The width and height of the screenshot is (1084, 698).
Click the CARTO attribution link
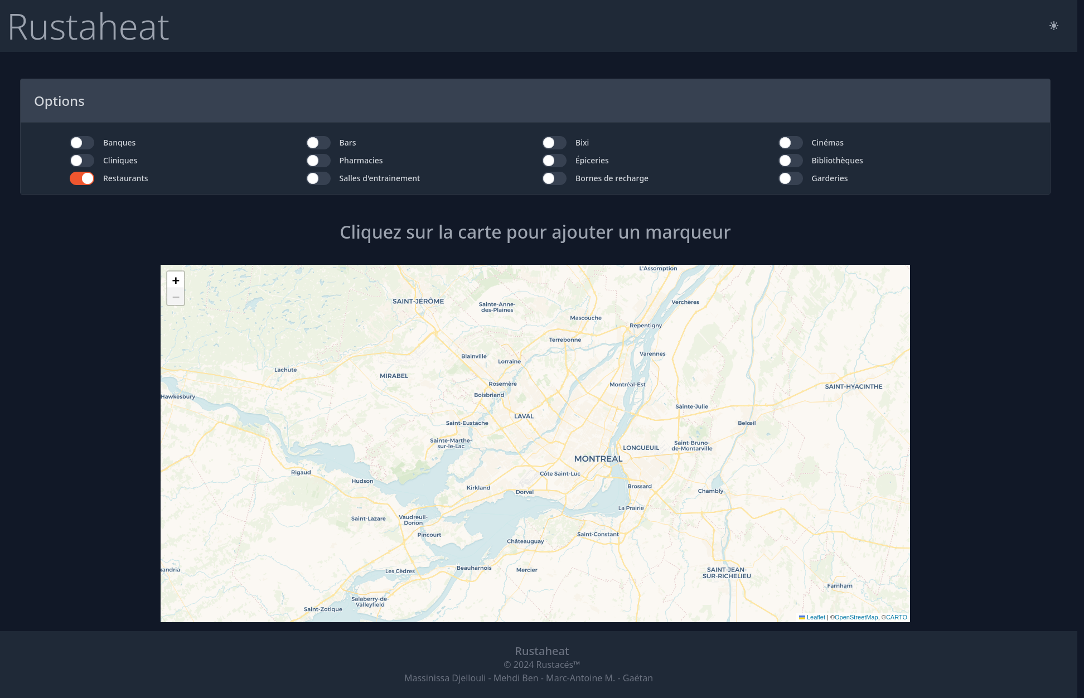tap(896, 617)
